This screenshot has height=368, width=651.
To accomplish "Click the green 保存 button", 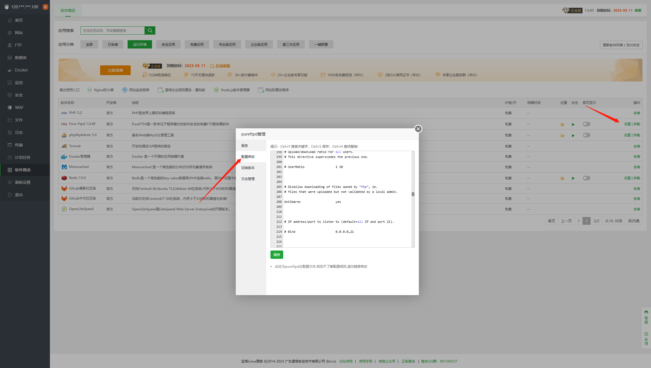I will coord(277,255).
